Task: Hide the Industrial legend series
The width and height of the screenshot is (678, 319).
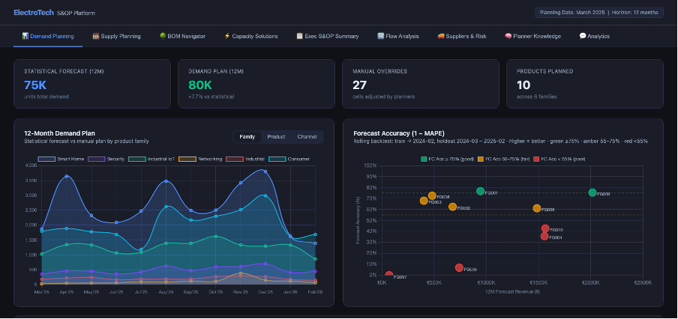Action: [245, 159]
